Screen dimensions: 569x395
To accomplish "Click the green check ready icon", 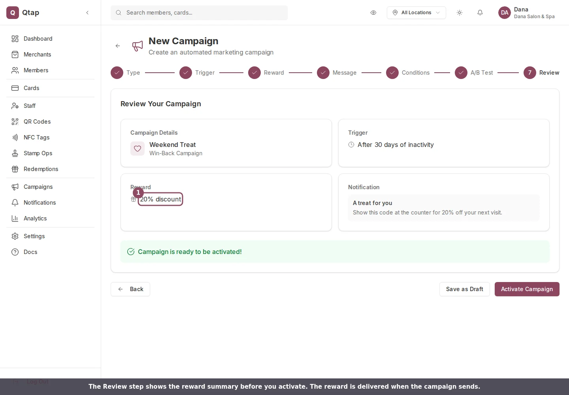I will click(131, 252).
